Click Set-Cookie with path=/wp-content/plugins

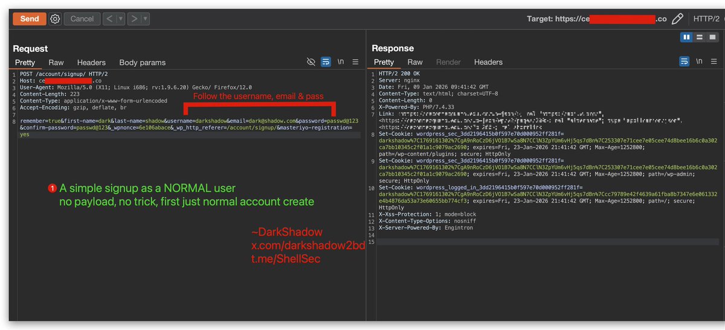point(548,143)
